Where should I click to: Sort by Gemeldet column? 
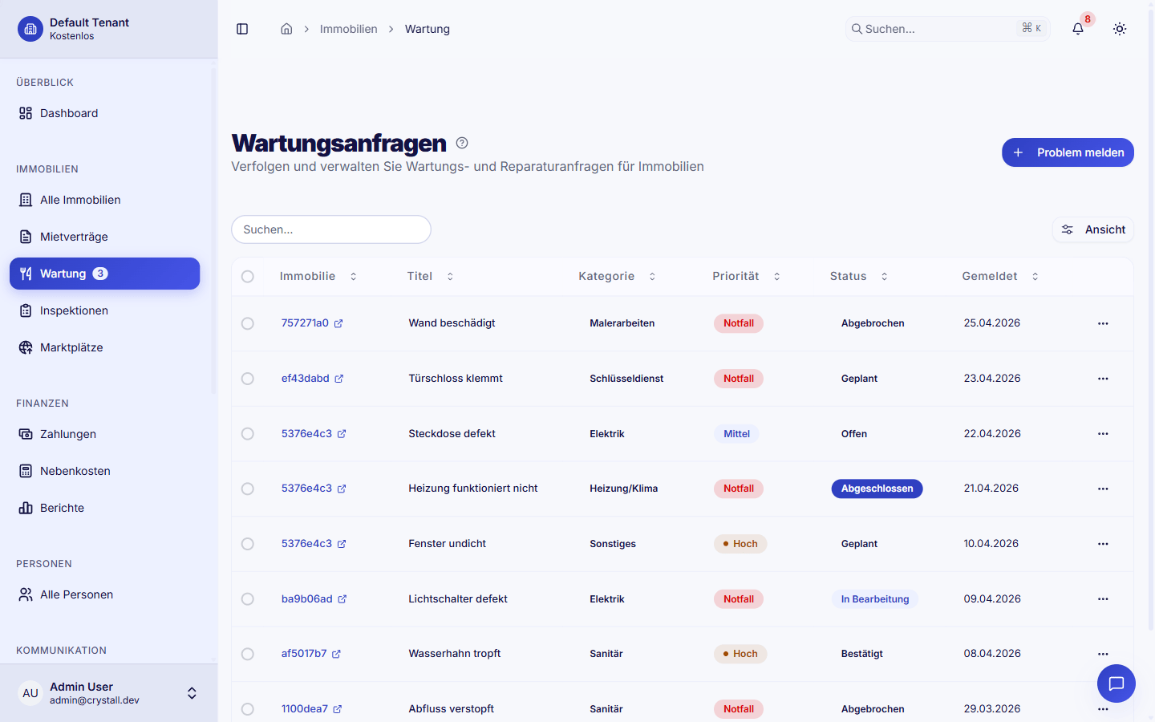1000,276
